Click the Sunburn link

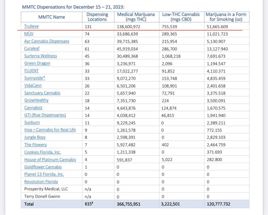pyautogui.click(x=32, y=123)
